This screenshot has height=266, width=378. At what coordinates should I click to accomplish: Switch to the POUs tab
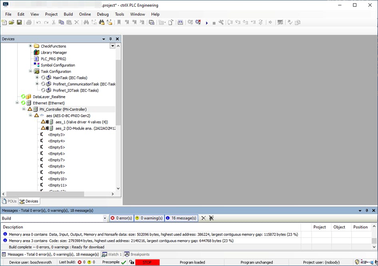tap(10, 201)
